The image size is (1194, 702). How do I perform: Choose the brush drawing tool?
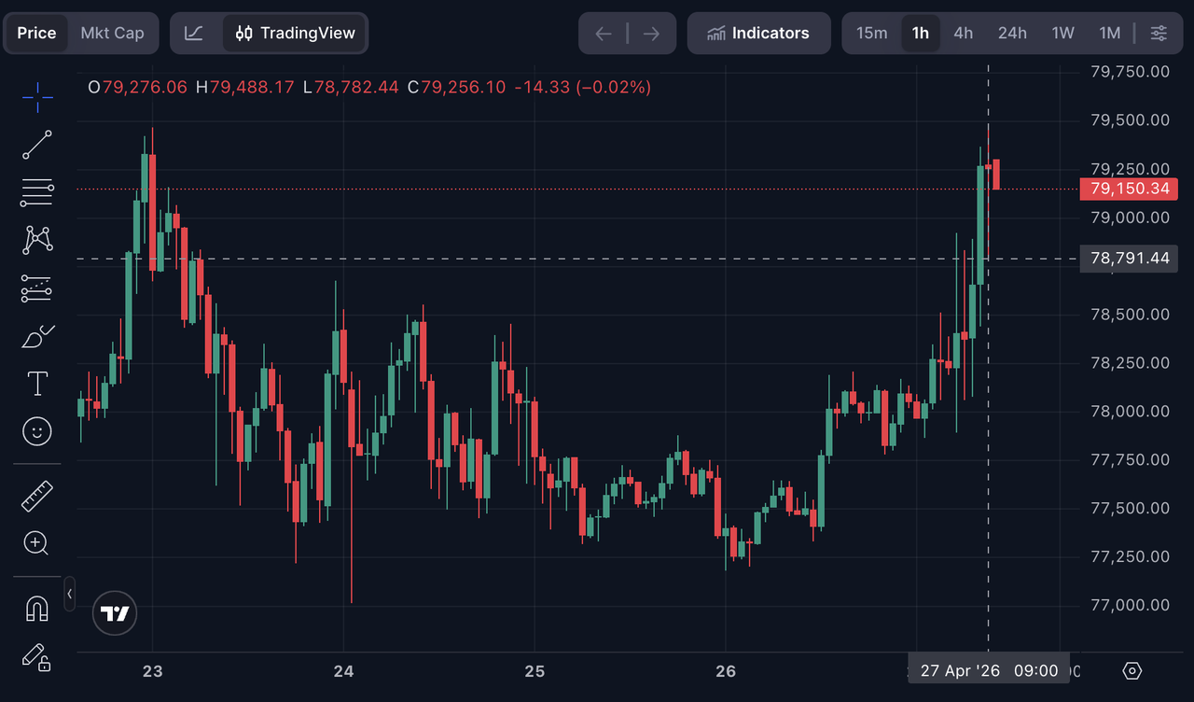[x=37, y=336]
